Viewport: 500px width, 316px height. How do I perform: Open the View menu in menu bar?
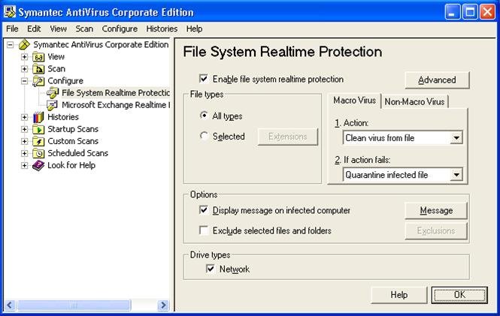coord(58,29)
